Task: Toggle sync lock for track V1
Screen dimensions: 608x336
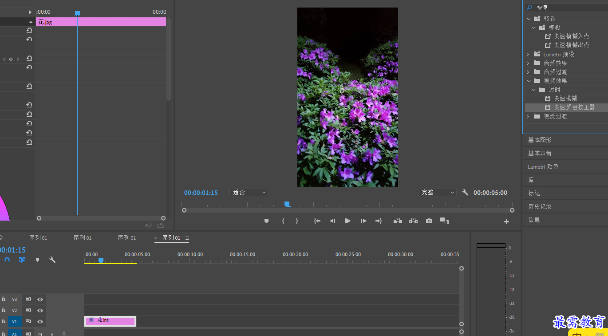Action: pos(28,322)
